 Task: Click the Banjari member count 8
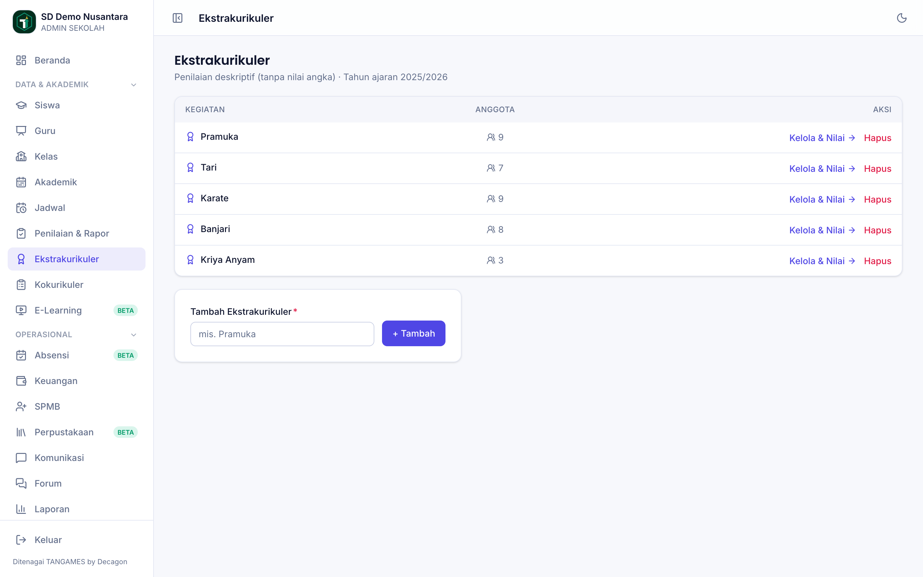(501, 230)
